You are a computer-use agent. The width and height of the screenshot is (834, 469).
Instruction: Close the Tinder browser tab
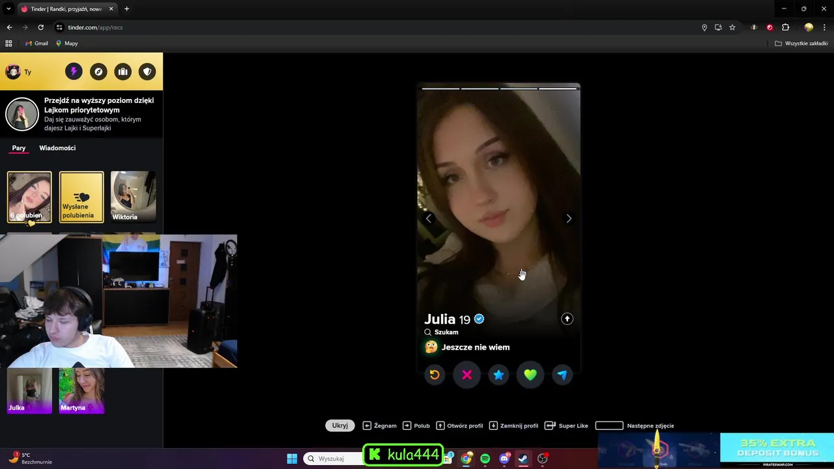111,9
